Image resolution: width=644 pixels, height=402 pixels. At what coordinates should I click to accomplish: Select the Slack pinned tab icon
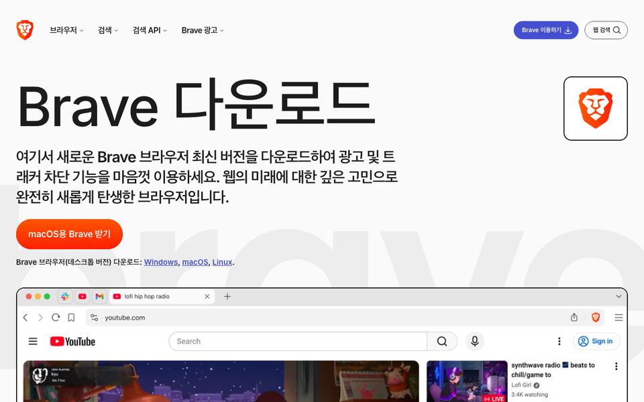click(x=65, y=296)
